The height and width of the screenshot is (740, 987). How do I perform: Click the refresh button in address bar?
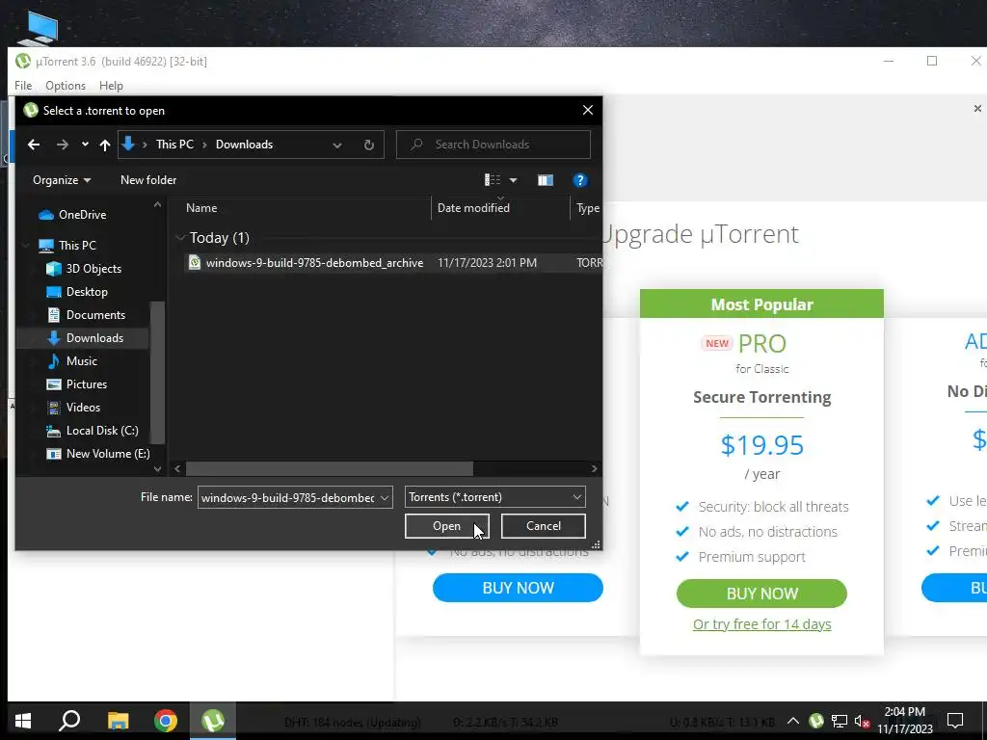[369, 145]
